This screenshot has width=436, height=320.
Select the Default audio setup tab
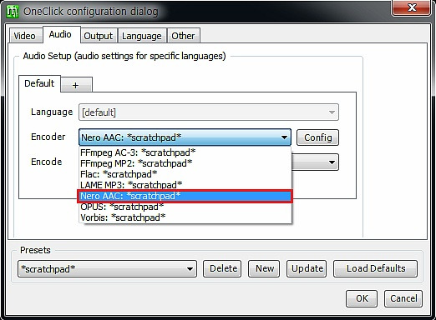(x=39, y=83)
